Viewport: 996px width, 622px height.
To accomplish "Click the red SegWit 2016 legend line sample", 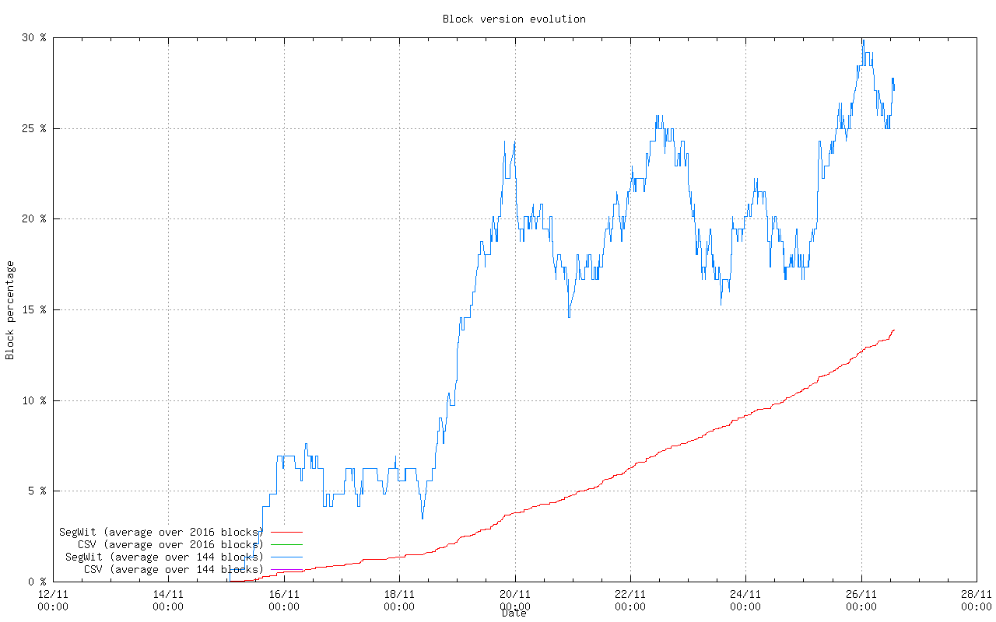I will coord(286,533).
